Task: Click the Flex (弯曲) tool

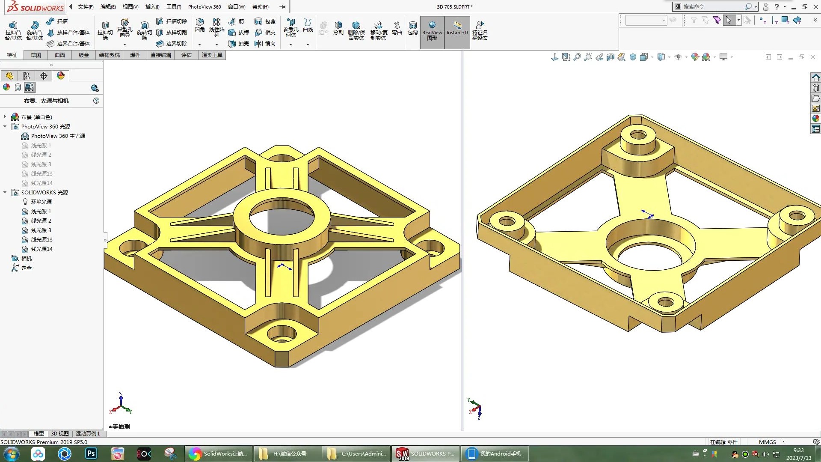Action: (397, 28)
